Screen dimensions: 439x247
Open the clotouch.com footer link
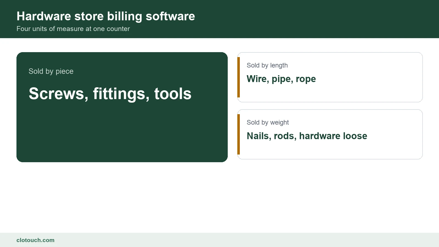click(35, 240)
